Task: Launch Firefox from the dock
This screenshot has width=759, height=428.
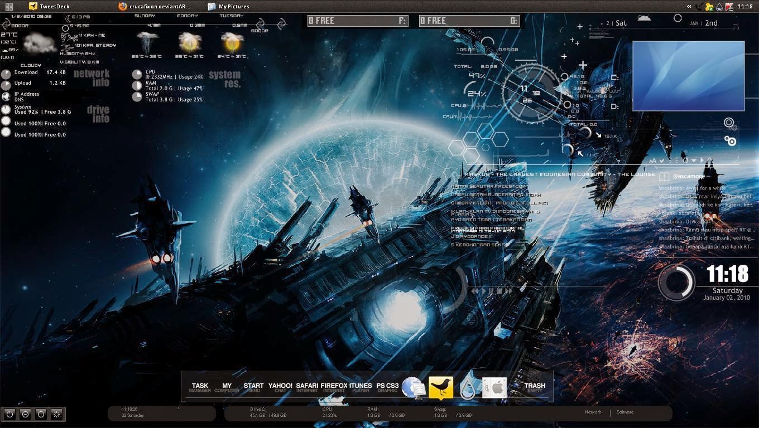Action: tap(333, 385)
